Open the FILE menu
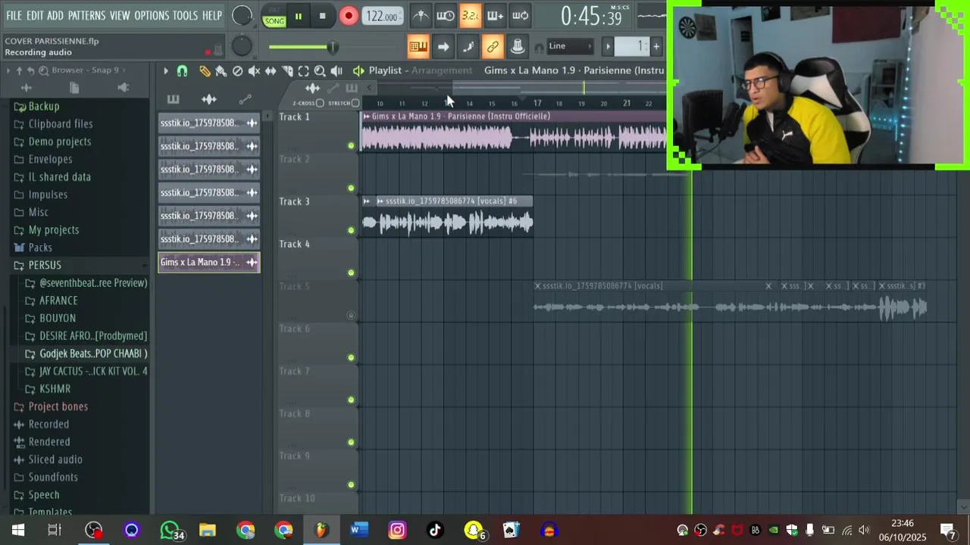Image resolution: width=970 pixels, height=545 pixels. [x=14, y=16]
